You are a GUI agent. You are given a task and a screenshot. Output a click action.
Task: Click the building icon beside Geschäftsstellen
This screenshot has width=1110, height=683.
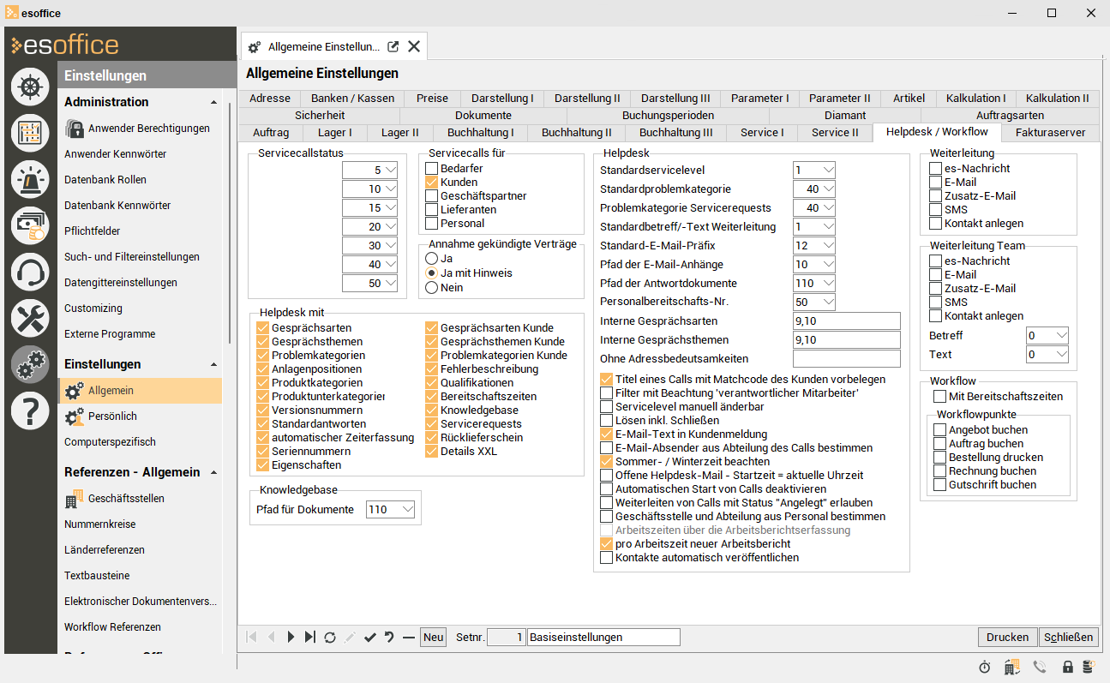[74, 499]
